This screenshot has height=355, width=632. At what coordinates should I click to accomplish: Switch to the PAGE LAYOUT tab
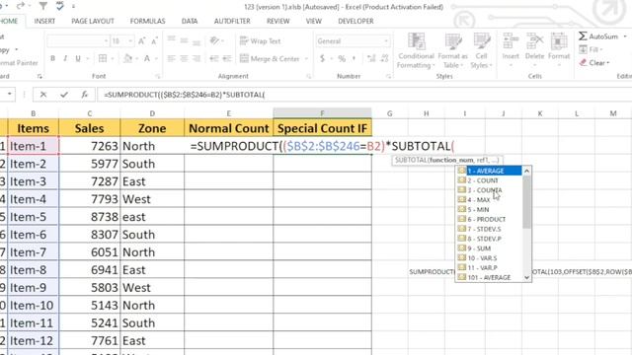pyautogui.click(x=93, y=21)
